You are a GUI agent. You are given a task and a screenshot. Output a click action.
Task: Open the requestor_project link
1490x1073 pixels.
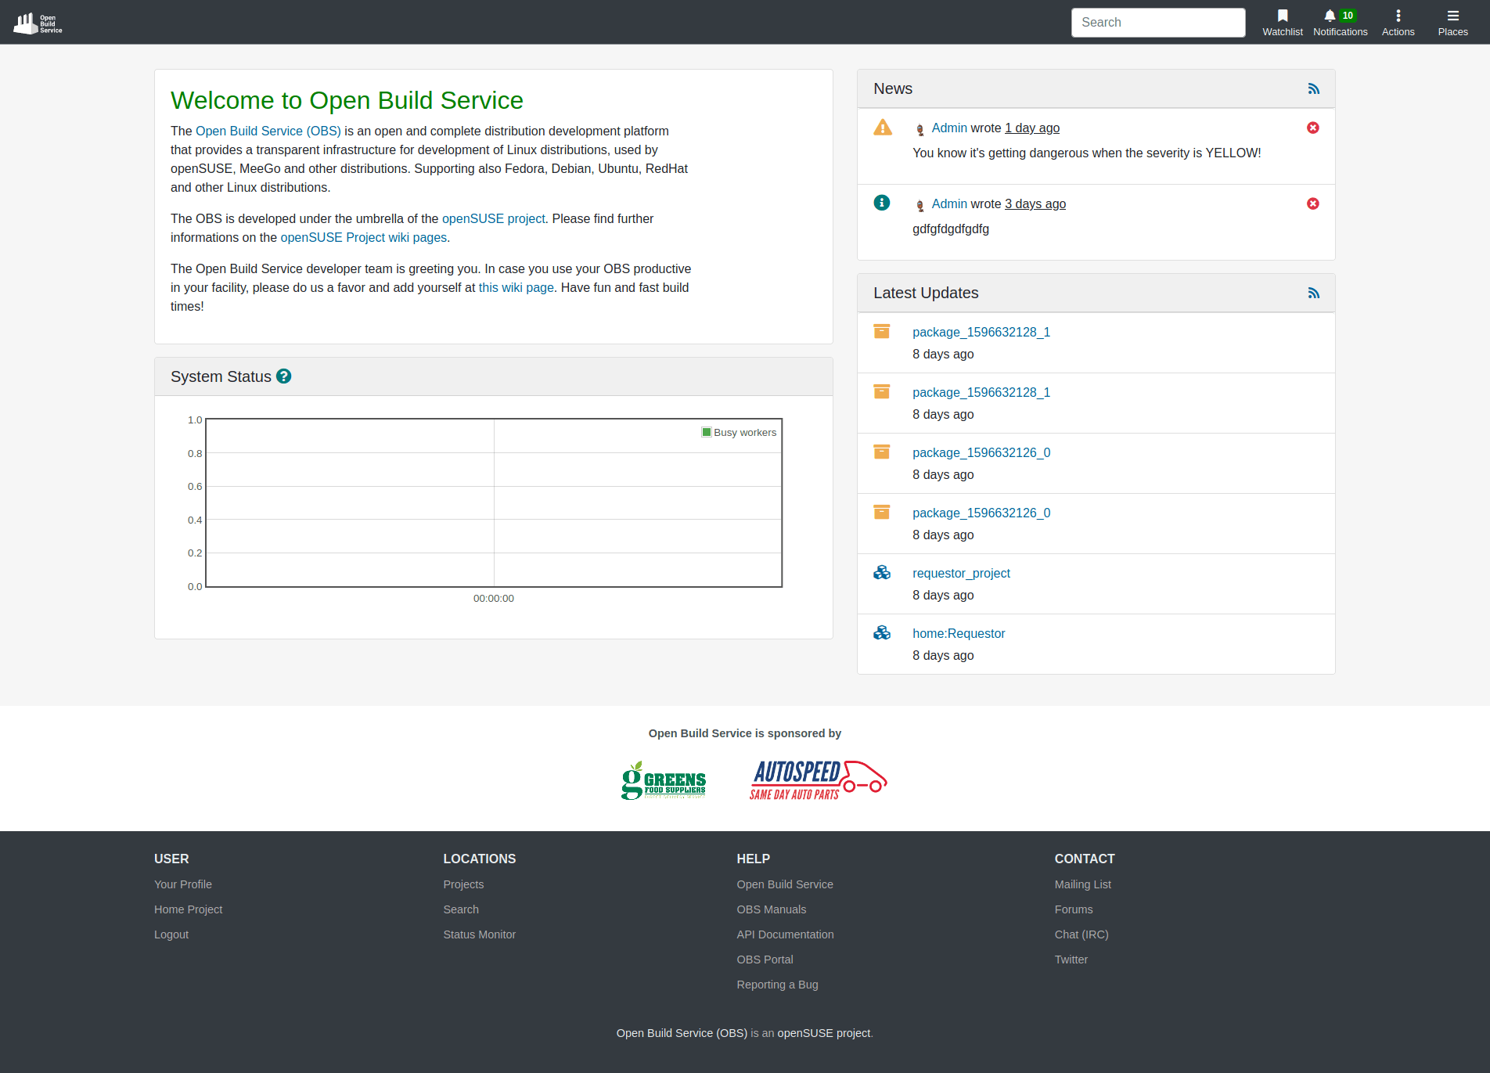coord(961,573)
